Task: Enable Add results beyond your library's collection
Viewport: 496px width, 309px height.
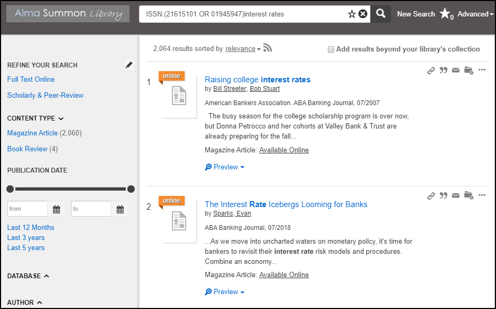Action: click(x=331, y=49)
